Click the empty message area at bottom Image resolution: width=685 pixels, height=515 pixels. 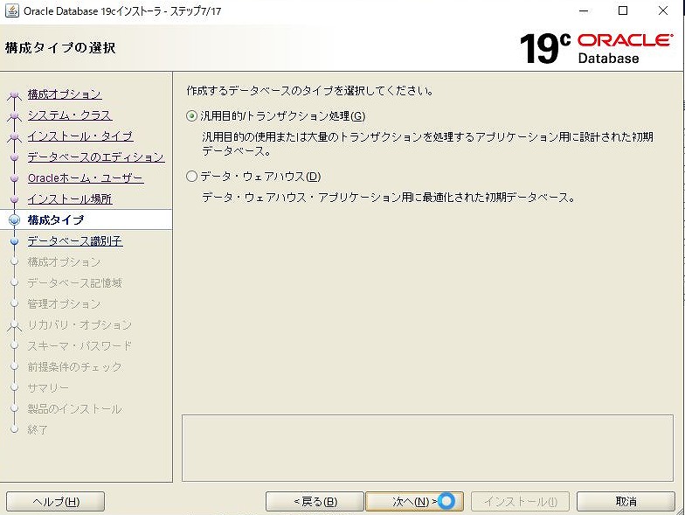[x=428, y=448]
